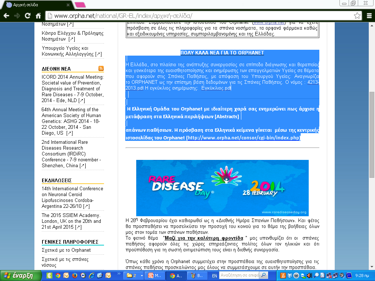
Task: Open Σχετικά με τις σπάνιες νόσους link
Action: pos(65,262)
